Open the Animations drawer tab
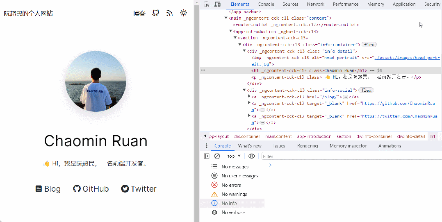 (x=390, y=146)
